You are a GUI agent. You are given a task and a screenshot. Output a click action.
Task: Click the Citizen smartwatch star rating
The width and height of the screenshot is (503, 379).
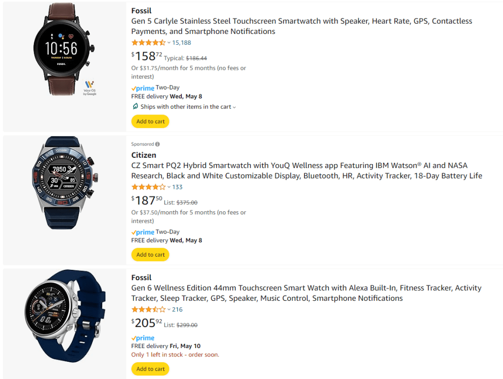coord(148,187)
